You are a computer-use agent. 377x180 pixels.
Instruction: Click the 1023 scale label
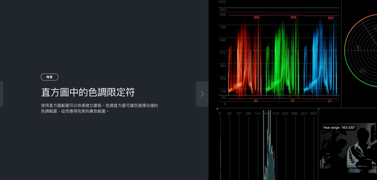point(222,2)
